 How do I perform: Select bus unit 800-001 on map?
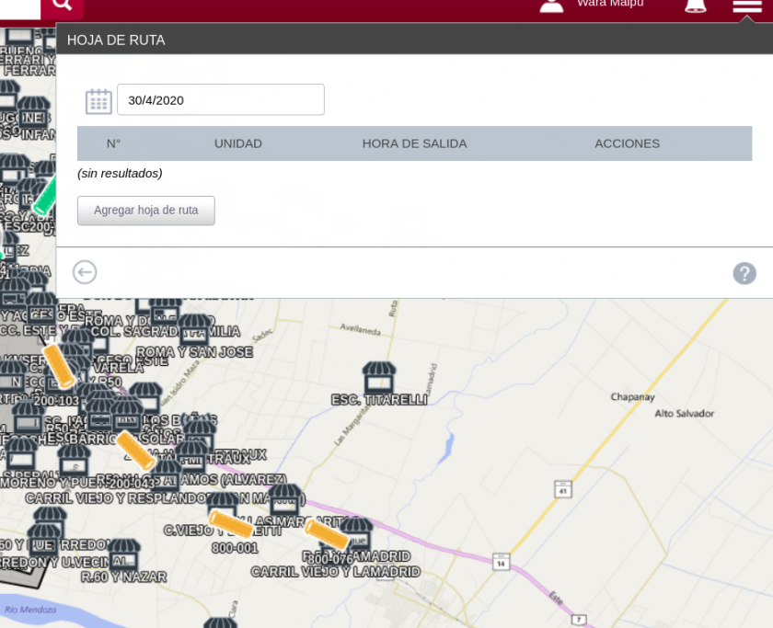pos(231,524)
